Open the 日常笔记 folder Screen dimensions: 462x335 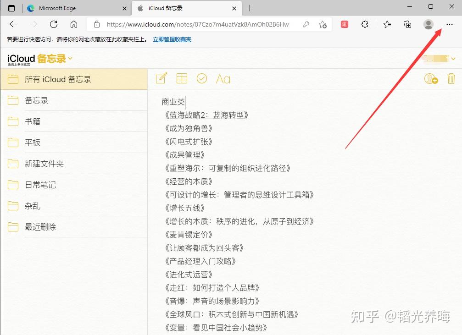coord(74,185)
